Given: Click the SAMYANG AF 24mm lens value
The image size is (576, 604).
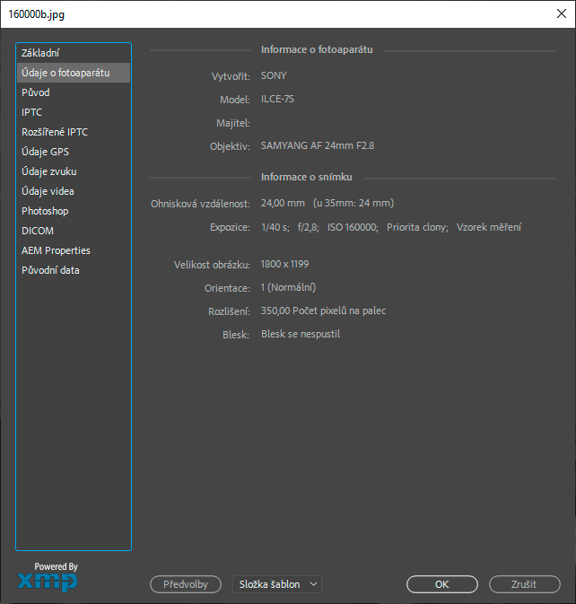Looking at the screenshot, I should [x=318, y=145].
